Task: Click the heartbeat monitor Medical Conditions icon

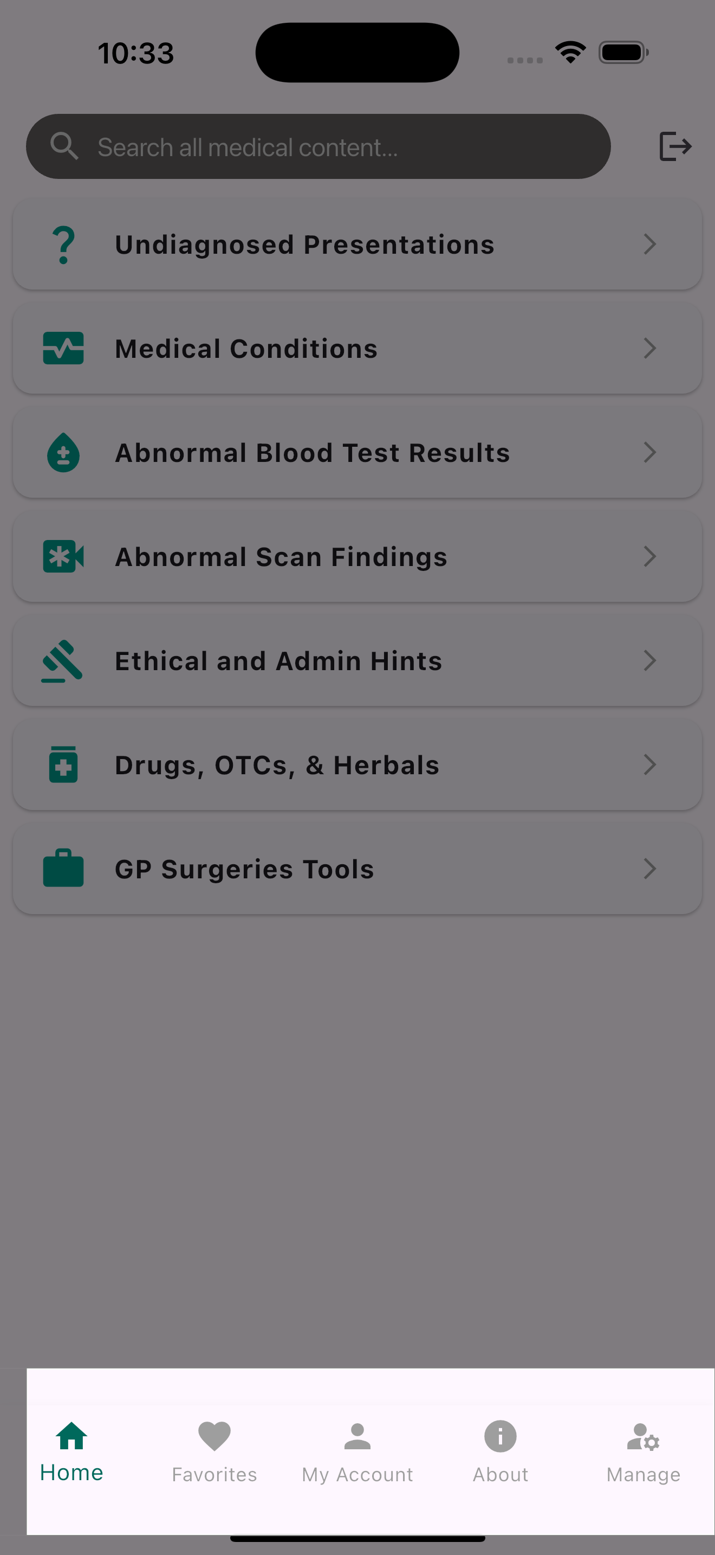Action: 63,349
